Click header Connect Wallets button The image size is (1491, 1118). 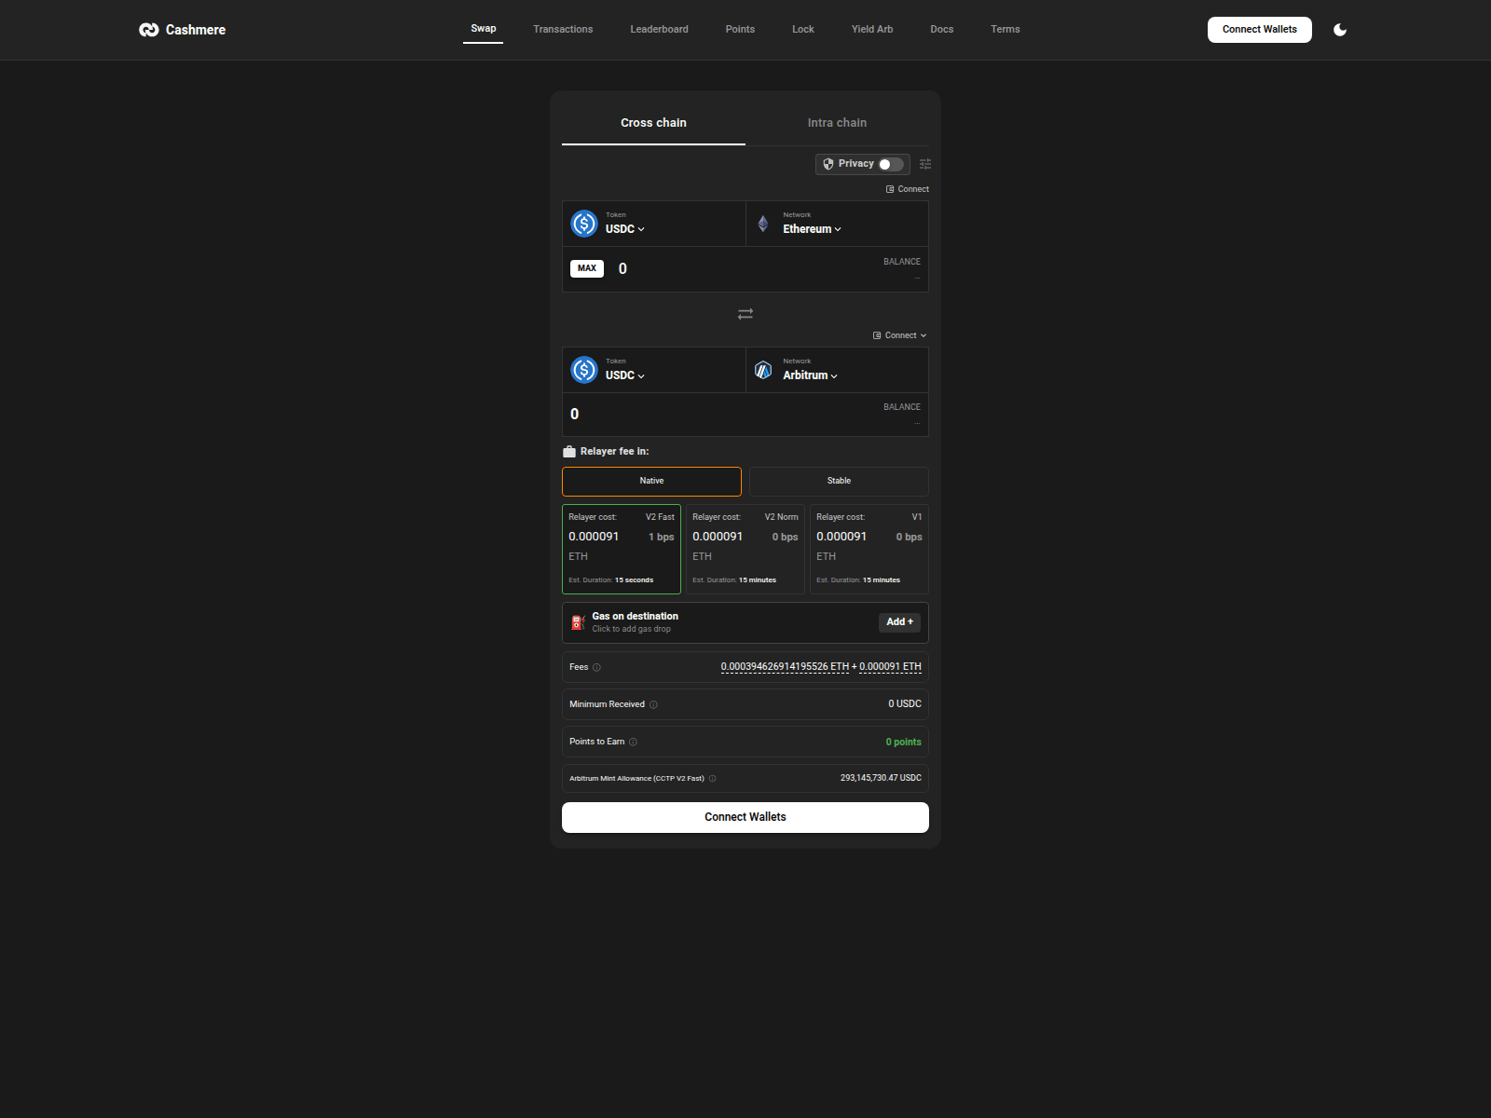1260,30
